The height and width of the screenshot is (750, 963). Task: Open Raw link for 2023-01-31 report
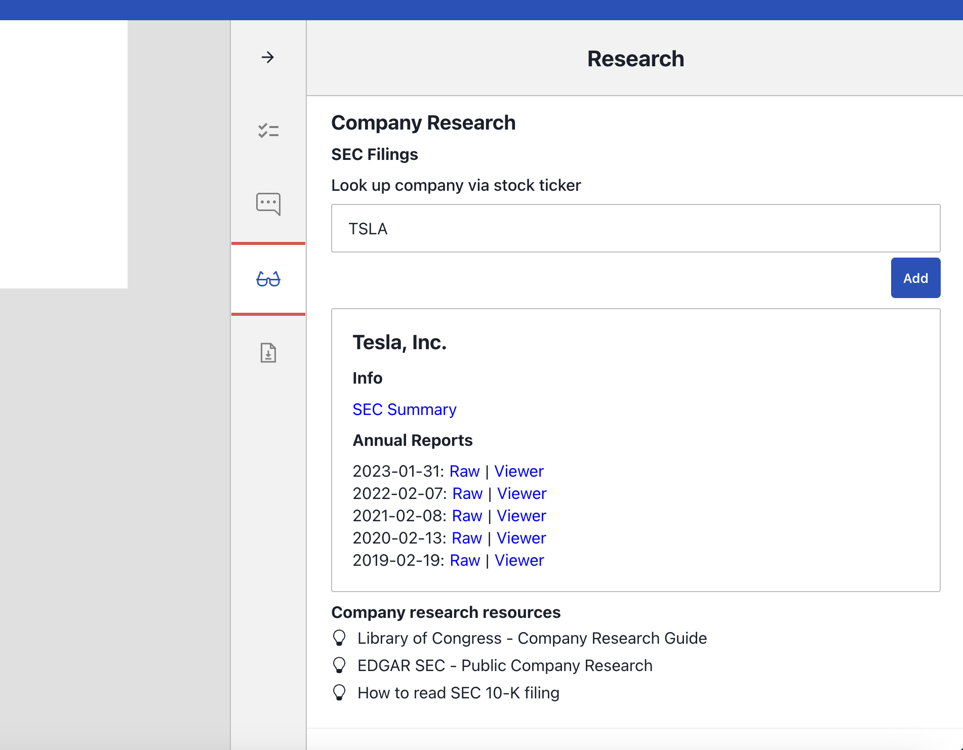464,471
